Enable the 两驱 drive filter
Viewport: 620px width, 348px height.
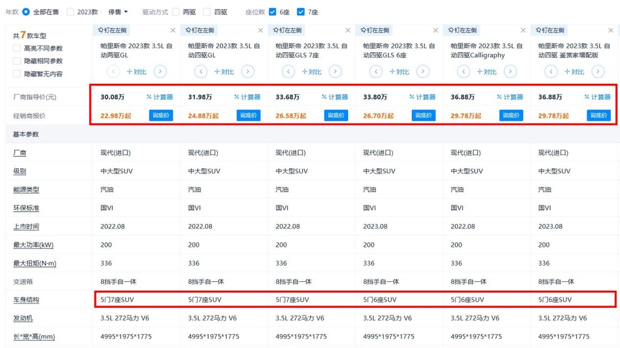coord(176,12)
